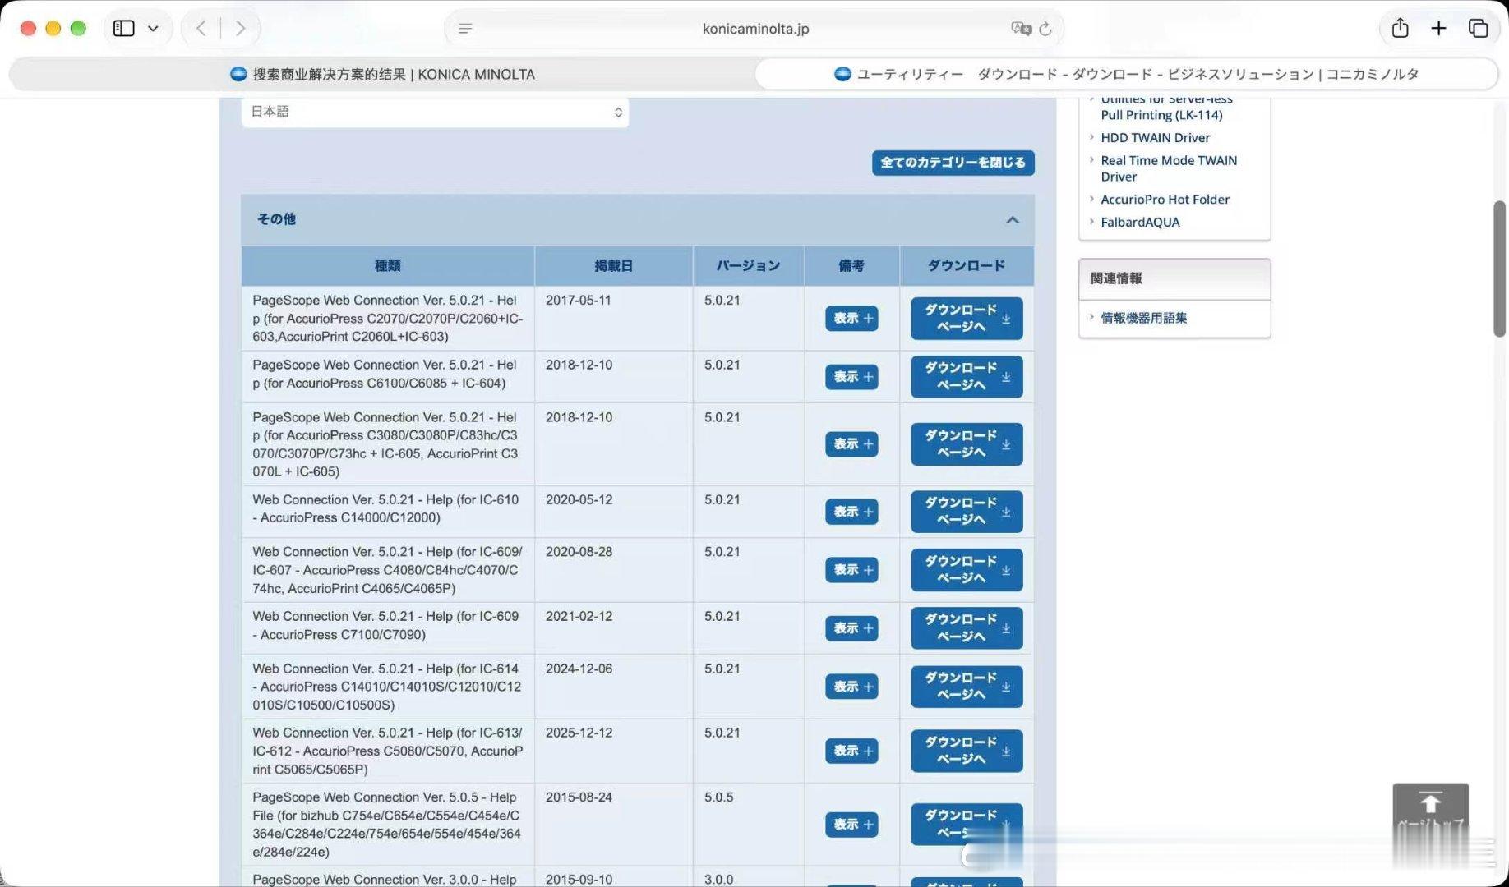The image size is (1509, 887).
Task: Expand 表示 for the AccurioPress C2070 row
Action: tap(851, 318)
